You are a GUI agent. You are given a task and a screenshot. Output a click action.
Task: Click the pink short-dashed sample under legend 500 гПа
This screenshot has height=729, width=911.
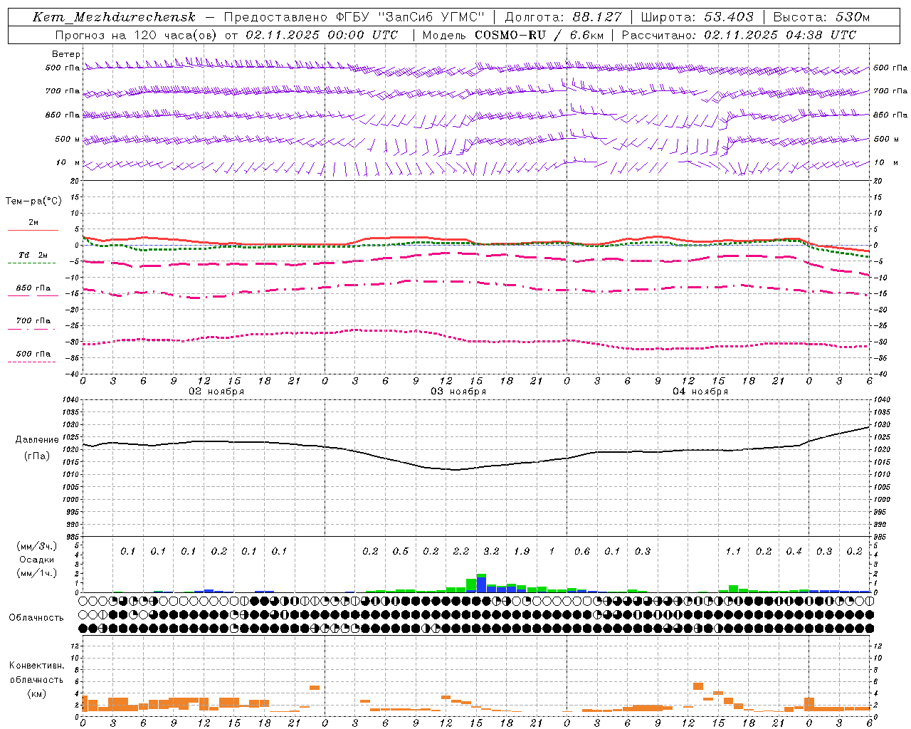coord(31,362)
